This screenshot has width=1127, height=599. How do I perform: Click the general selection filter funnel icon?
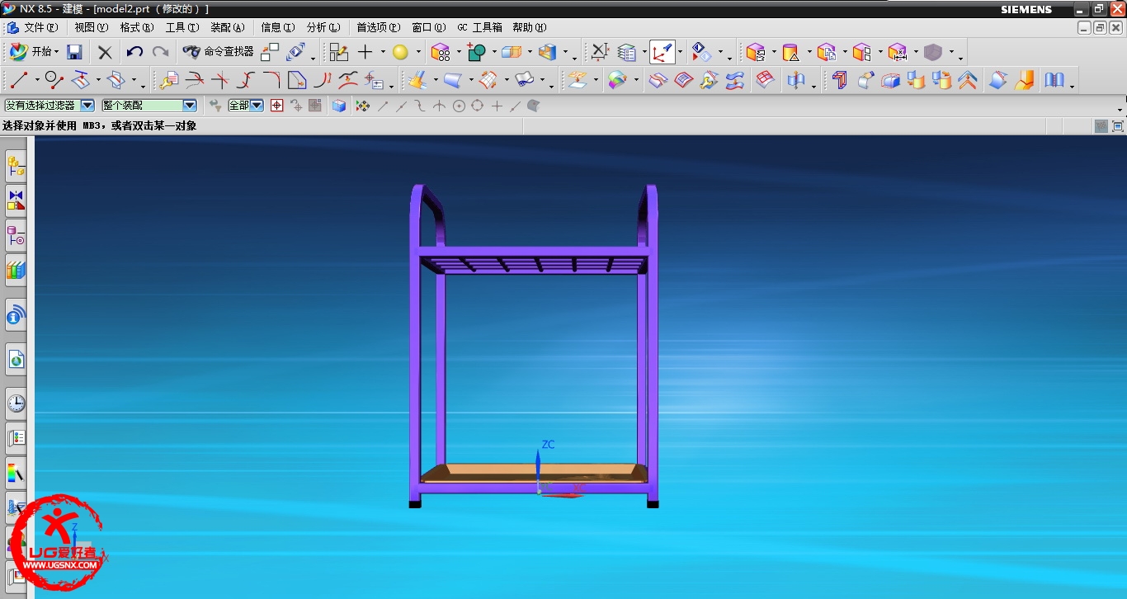coord(215,106)
